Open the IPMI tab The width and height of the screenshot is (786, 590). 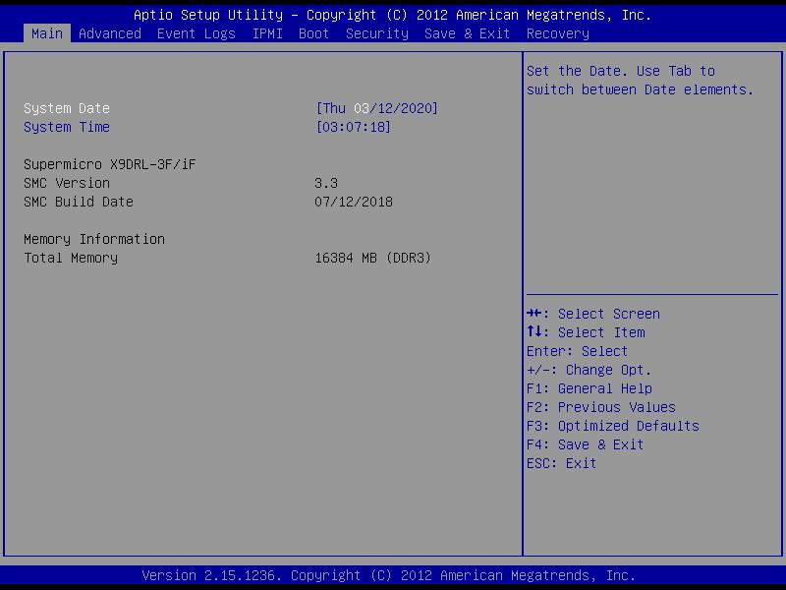click(x=267, y=33)
